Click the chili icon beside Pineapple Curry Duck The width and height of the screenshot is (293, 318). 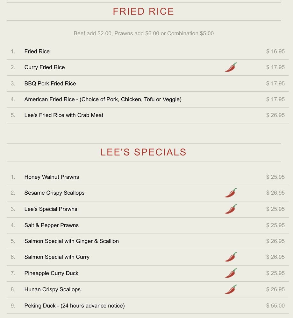tap(231, 273)
